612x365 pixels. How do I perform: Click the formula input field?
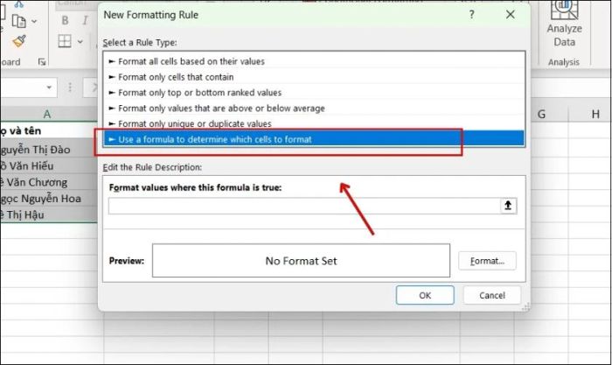(x=304, y=206)
